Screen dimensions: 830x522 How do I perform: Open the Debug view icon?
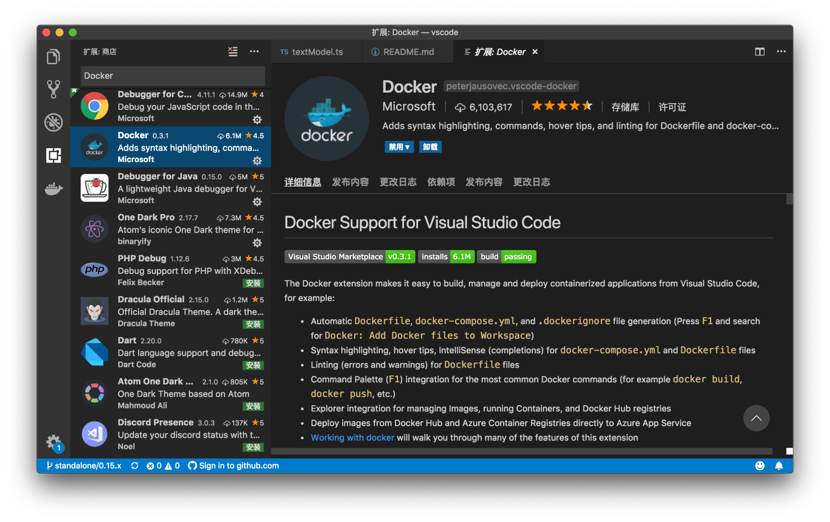click(53, 122)
